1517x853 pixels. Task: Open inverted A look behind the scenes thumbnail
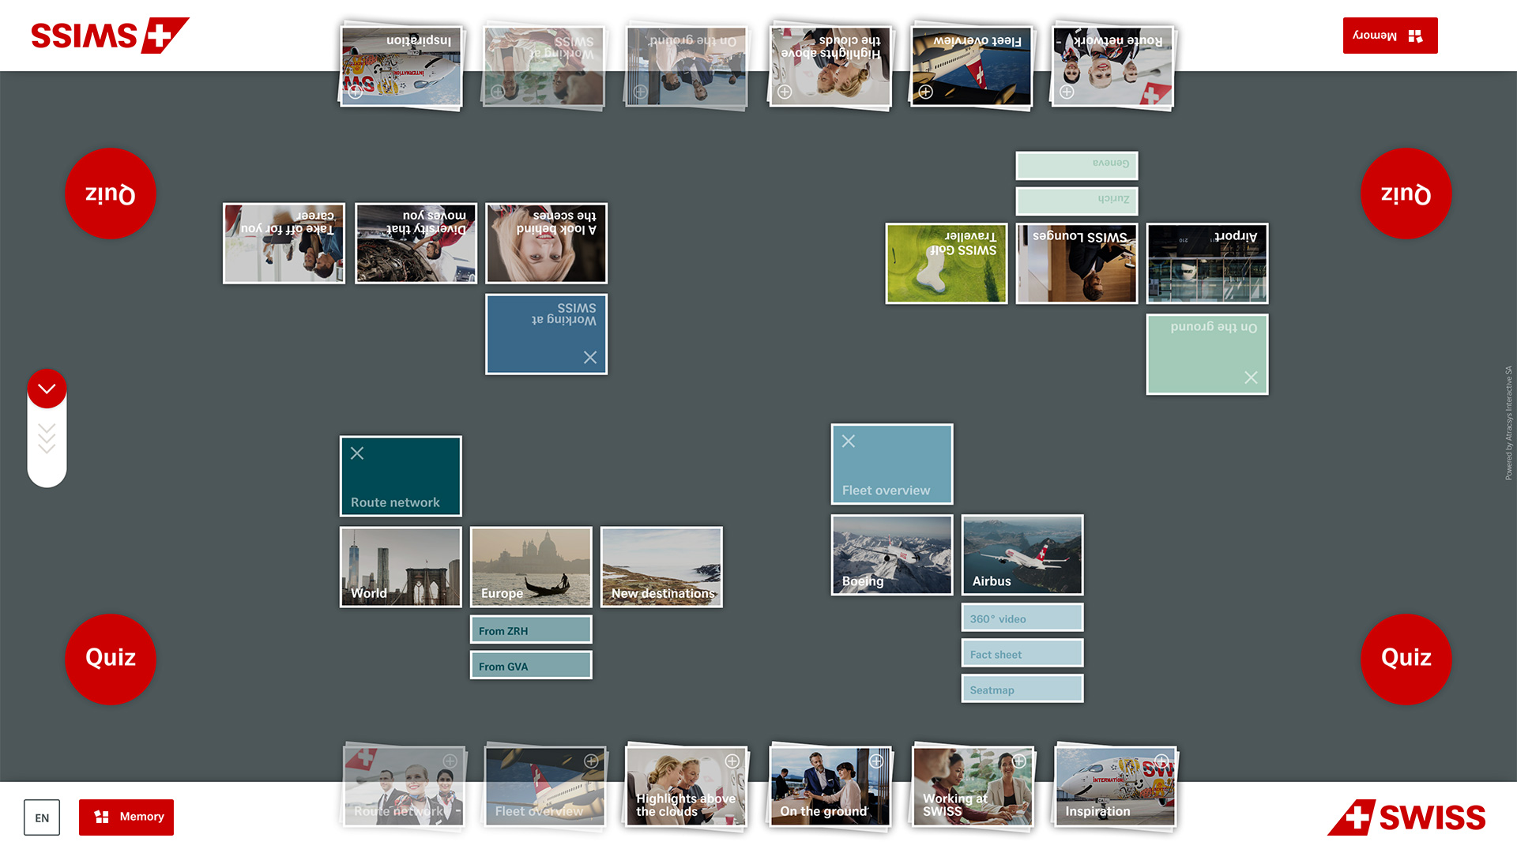tap(547, 243)
